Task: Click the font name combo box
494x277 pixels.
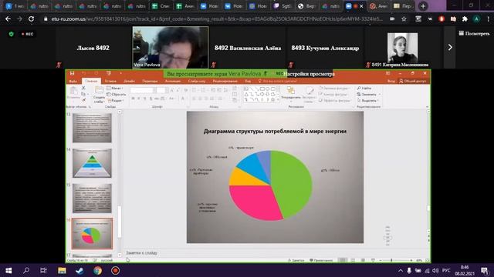Action: 142,91
